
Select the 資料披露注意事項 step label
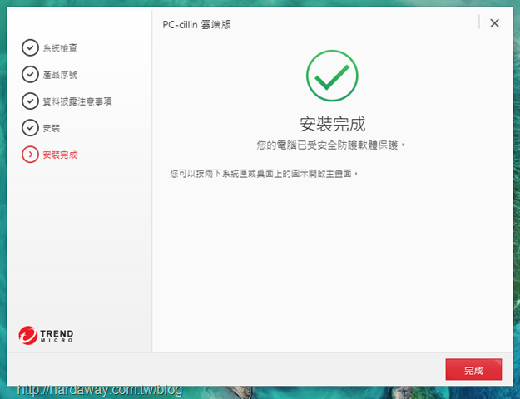pos(77,101)
